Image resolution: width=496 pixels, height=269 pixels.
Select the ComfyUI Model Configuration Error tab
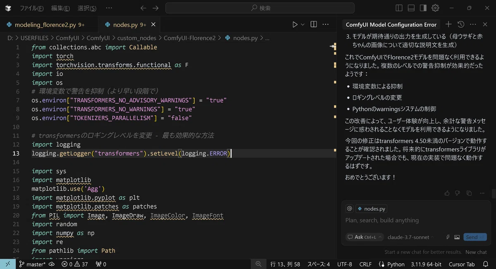[x=391, y=25]
